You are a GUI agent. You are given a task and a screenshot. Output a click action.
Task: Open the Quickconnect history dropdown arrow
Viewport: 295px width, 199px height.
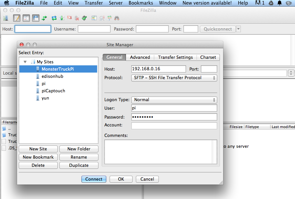(x=238, y=29)
